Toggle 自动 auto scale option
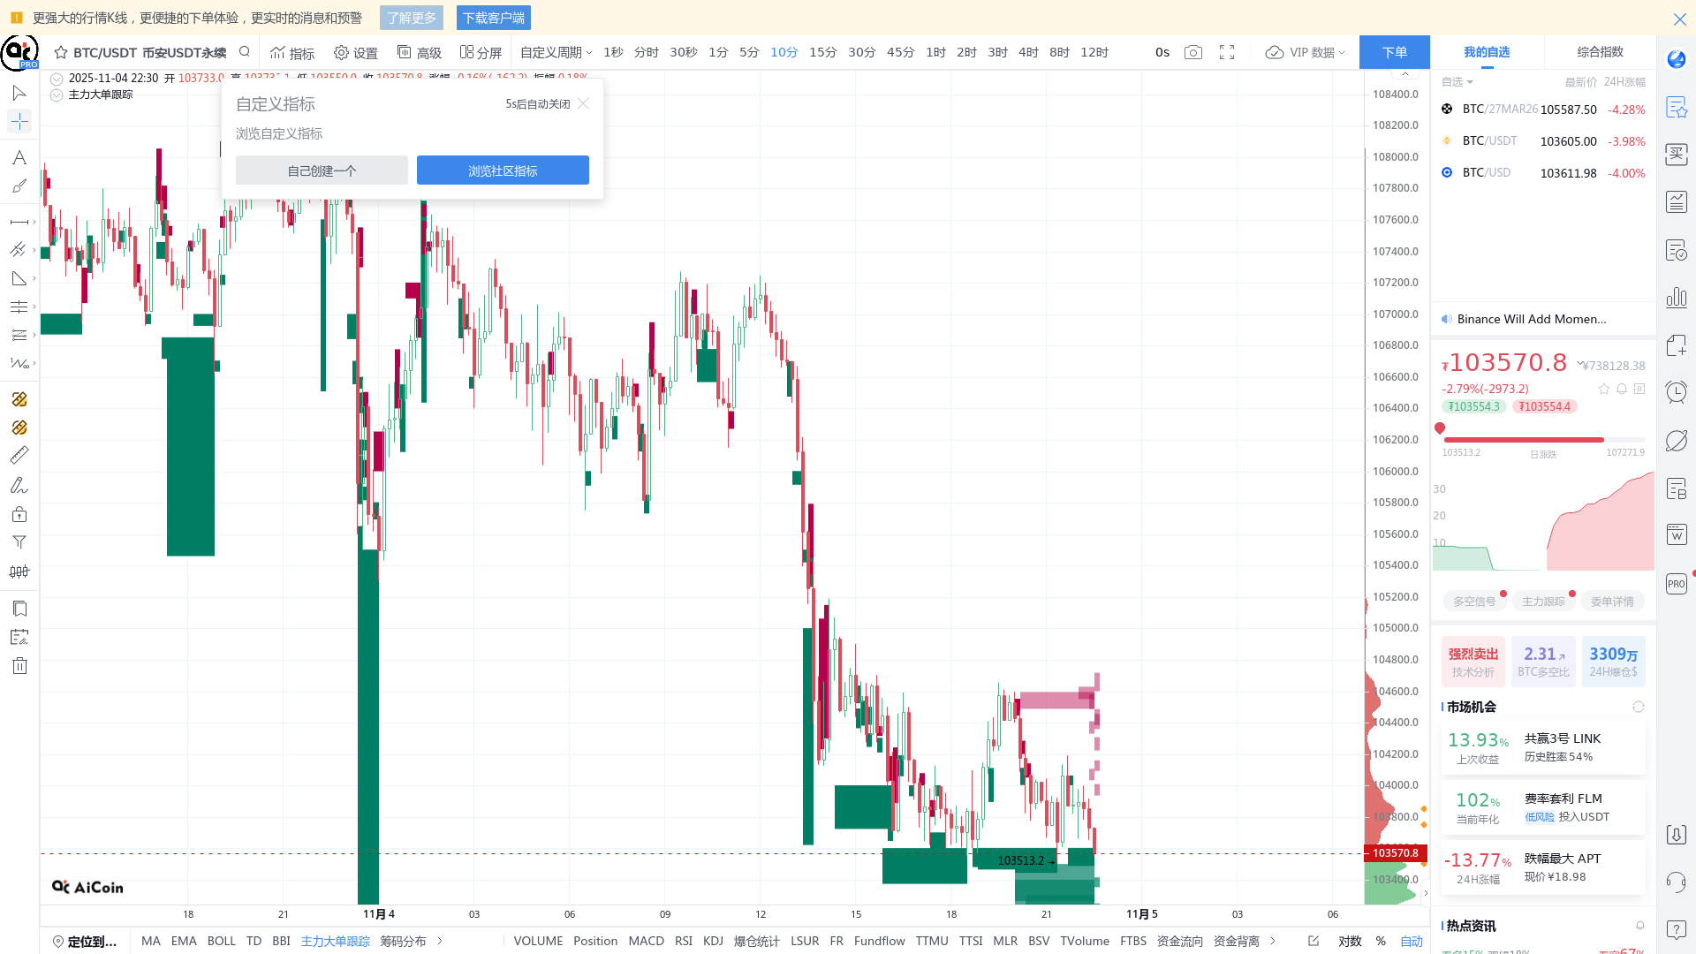Image resolution: width=1696 pixels, height=954 pixels. pyautogui.click(x=1411, y=941)
